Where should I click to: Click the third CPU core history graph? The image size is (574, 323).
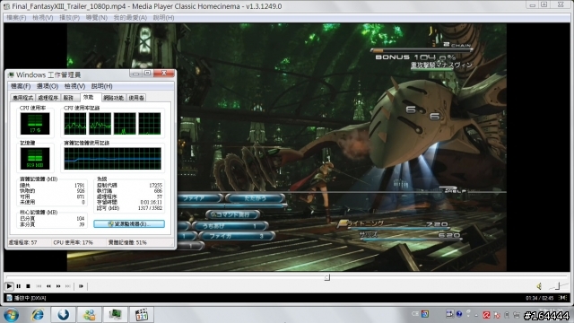[125, 124]
